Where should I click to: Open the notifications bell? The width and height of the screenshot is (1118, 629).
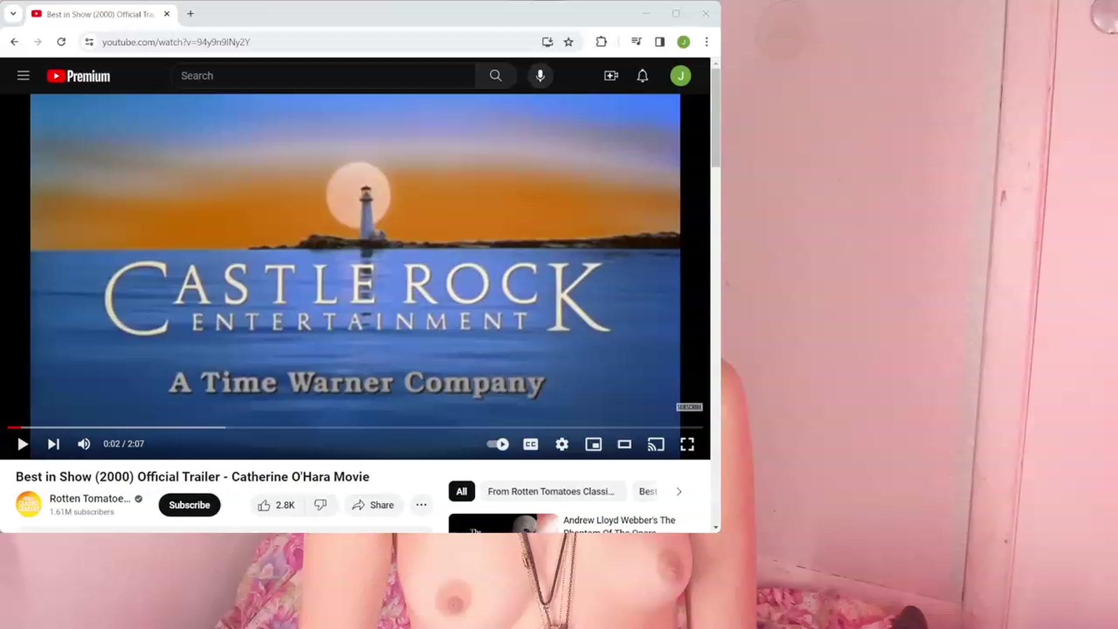click(642, 76)
